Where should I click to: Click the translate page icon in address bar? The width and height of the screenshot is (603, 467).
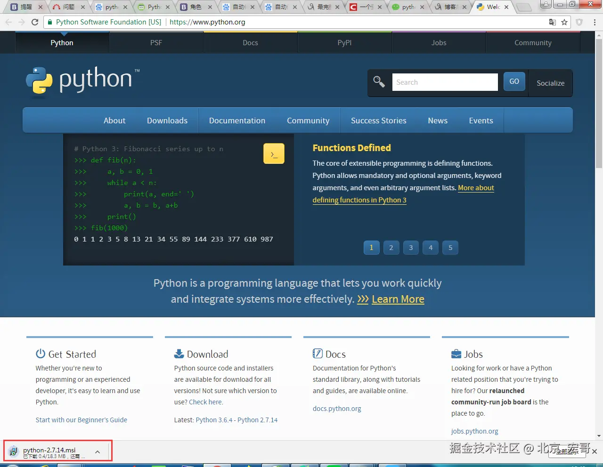point(553,22)
